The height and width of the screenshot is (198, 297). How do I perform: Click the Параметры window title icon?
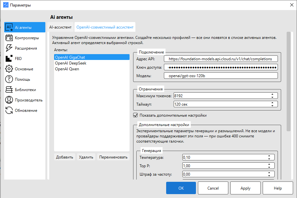pos(6,5)
